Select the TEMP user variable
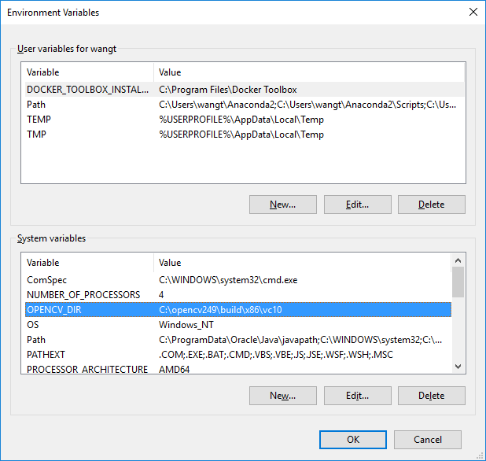The image size is (486, 461). (x=245, y=120)
